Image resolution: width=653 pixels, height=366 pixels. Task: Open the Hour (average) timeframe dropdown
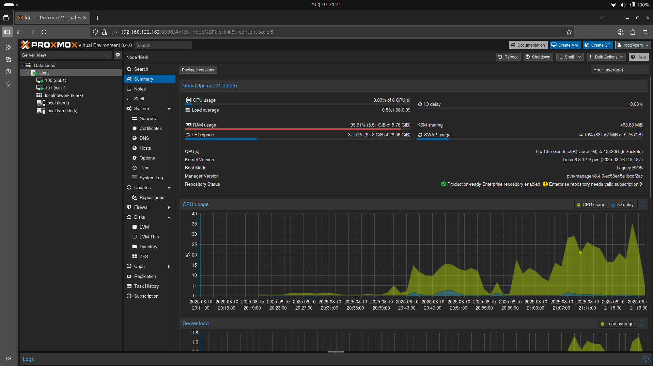click(619, 70)
